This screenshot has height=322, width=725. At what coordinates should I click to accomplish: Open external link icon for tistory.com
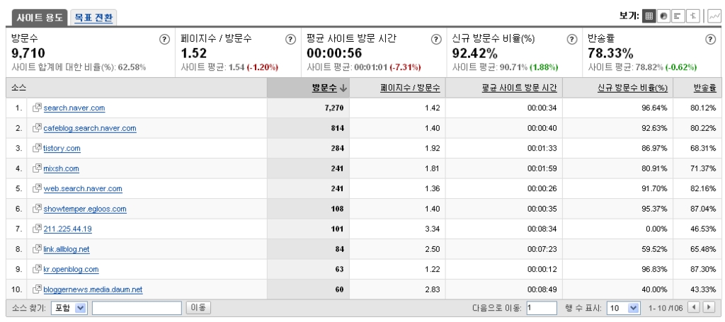37,148
